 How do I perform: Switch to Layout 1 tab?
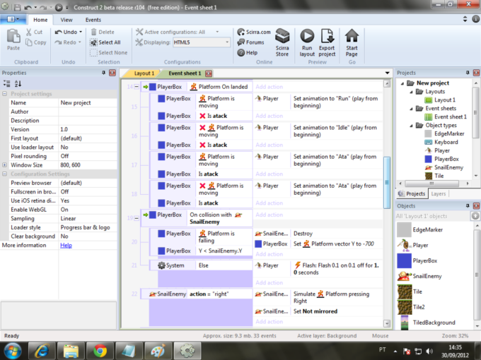coord(142,73)
